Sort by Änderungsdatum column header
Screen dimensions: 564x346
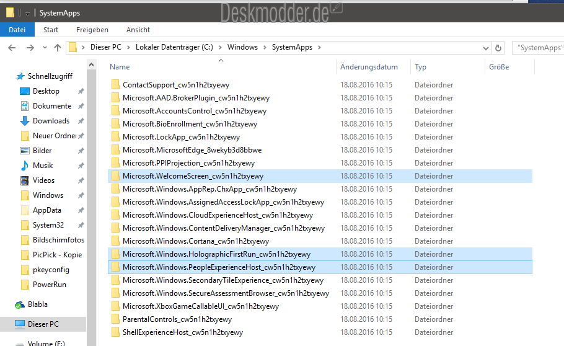coord(369,67)
